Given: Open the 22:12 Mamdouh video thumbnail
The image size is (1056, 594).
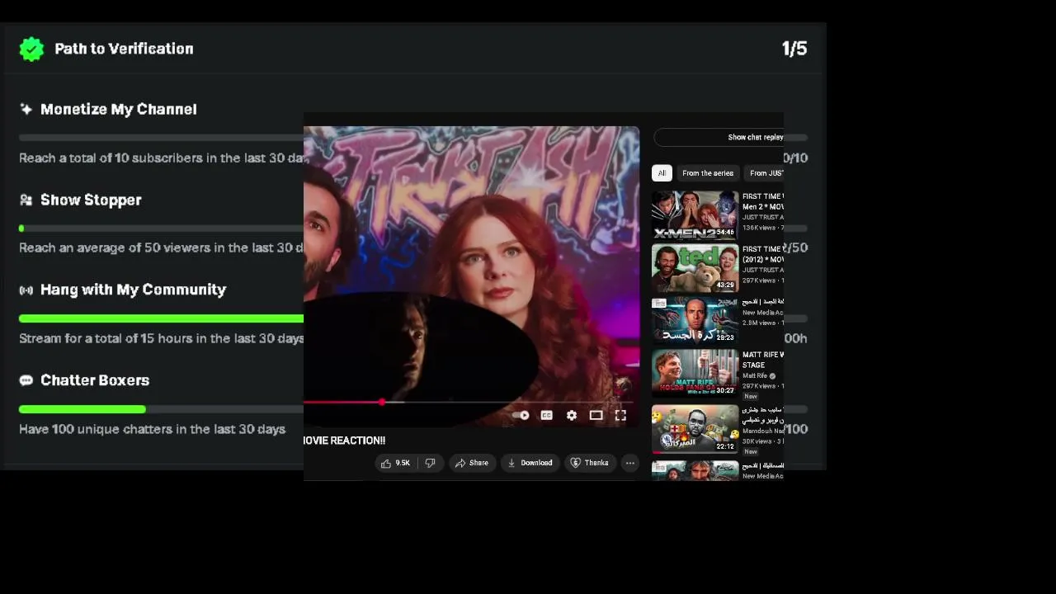Looking at the screenshot, I should (x=695, y=429).
